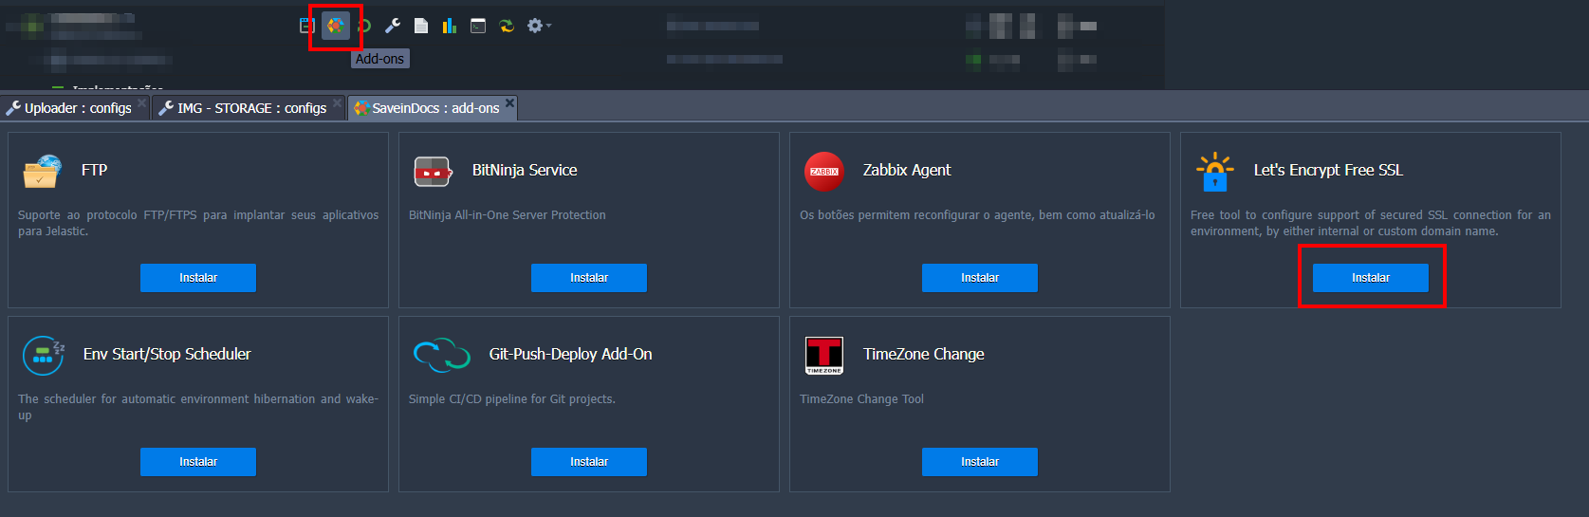Click the FTP card title
Viewport: 1589px width, 517px height.
click(x=94, y=170)
